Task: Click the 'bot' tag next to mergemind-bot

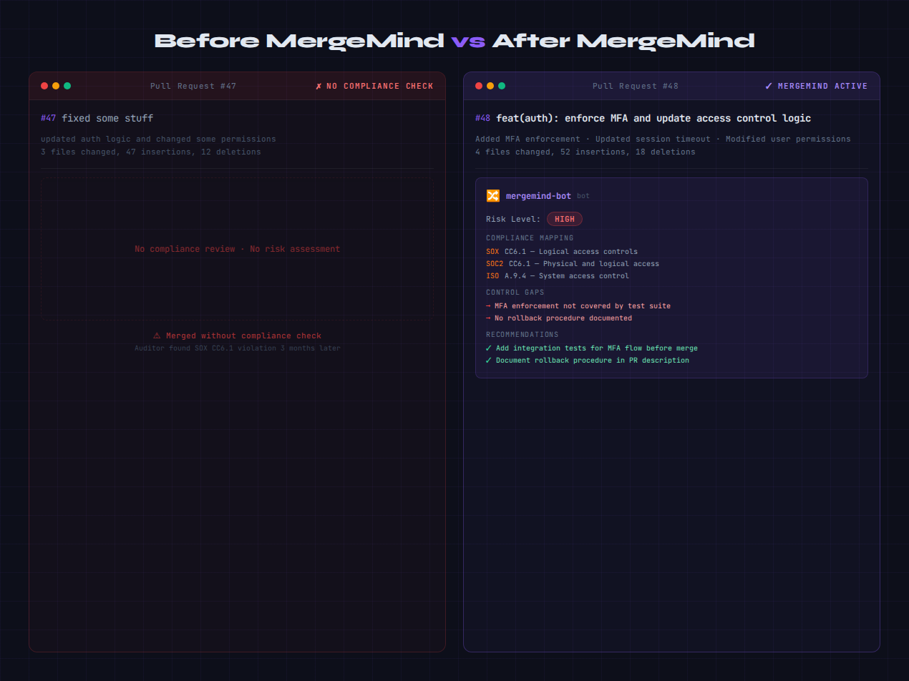Action: (x=583, y=196)
